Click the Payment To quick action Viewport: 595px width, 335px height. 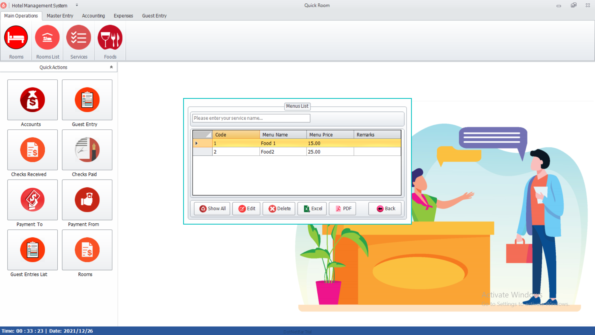[x=33, y=200]
